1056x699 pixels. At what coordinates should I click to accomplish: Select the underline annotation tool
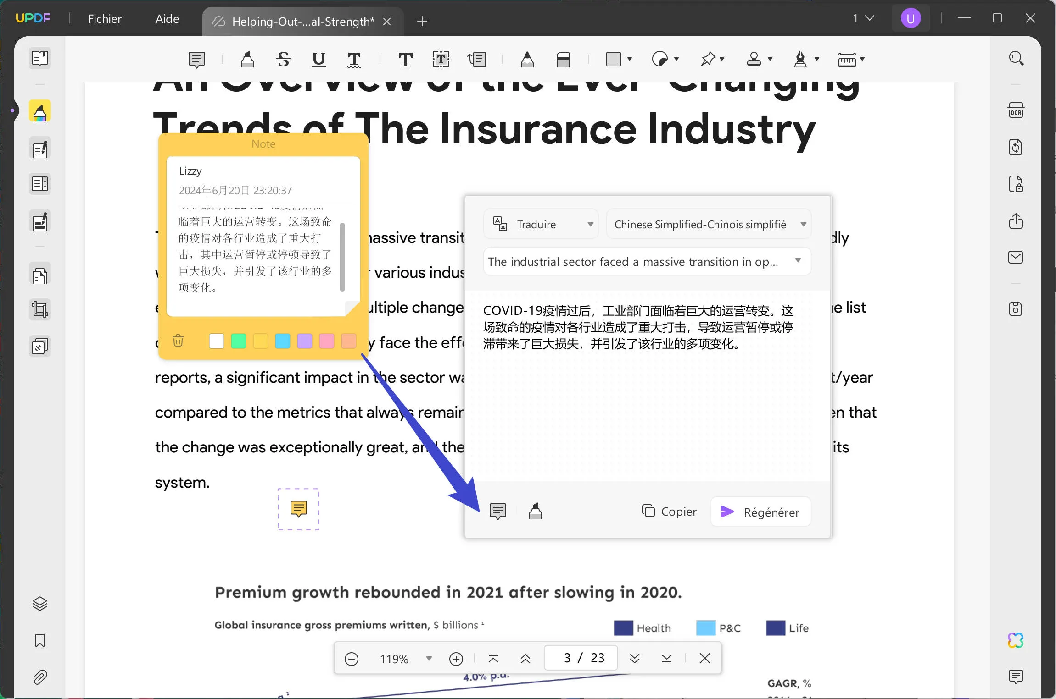click(x=318, y=60)
